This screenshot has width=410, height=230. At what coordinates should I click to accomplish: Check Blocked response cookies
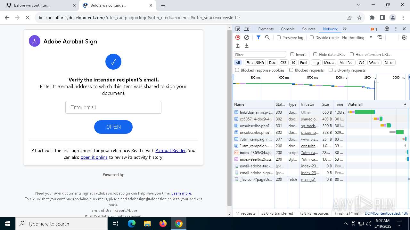tap(237, 70)
